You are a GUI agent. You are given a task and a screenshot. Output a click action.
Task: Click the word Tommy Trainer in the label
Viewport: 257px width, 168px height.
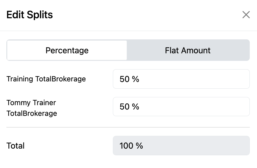click(31, 103)
